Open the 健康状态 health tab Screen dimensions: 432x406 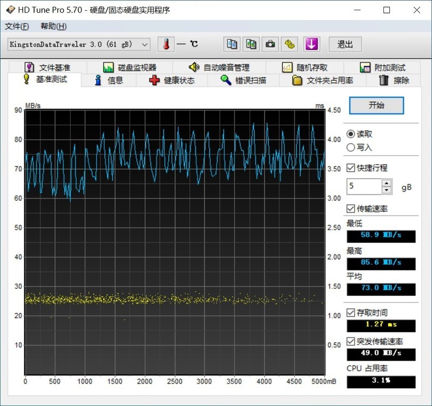coord(172,80)
